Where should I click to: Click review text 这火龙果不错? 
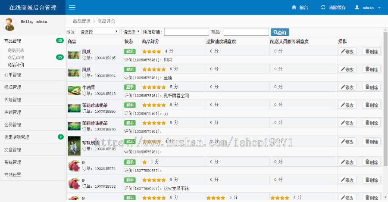pos(176,188)
